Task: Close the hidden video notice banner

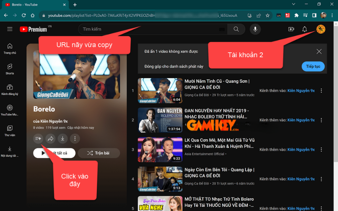Action: (x=319, y=51)
